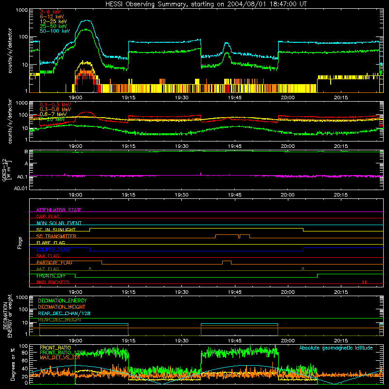Click the FRONT_RATIO legend label

tap(55, 348)
